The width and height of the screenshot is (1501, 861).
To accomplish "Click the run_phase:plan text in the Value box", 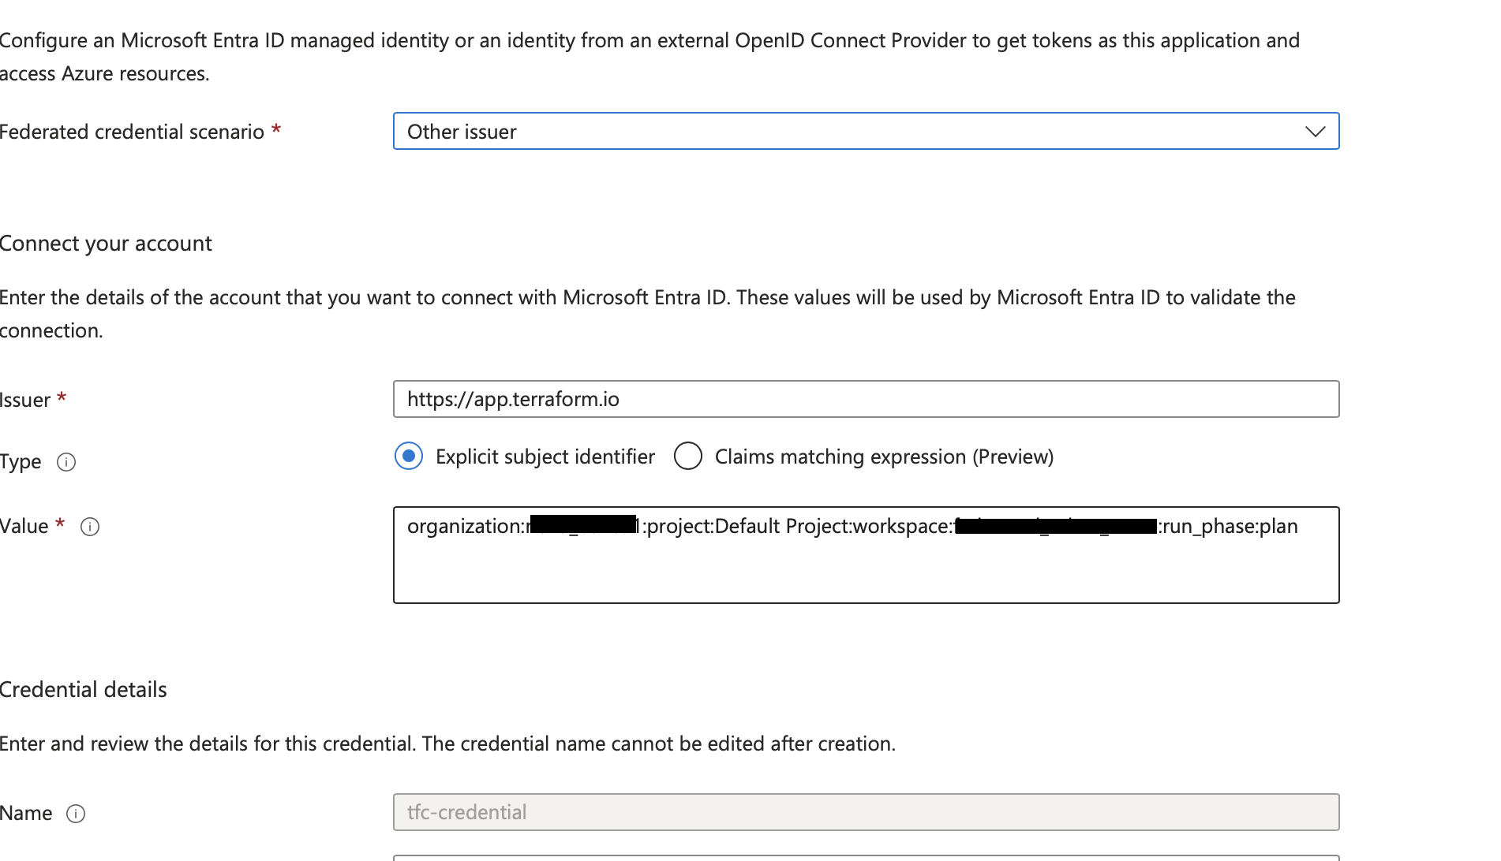I will click(1230, 526).
